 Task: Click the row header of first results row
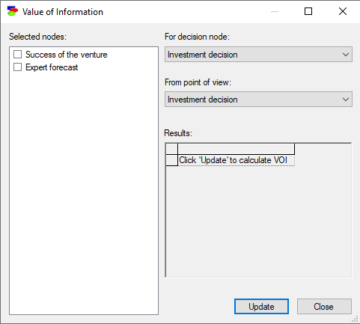pos(171,160)
